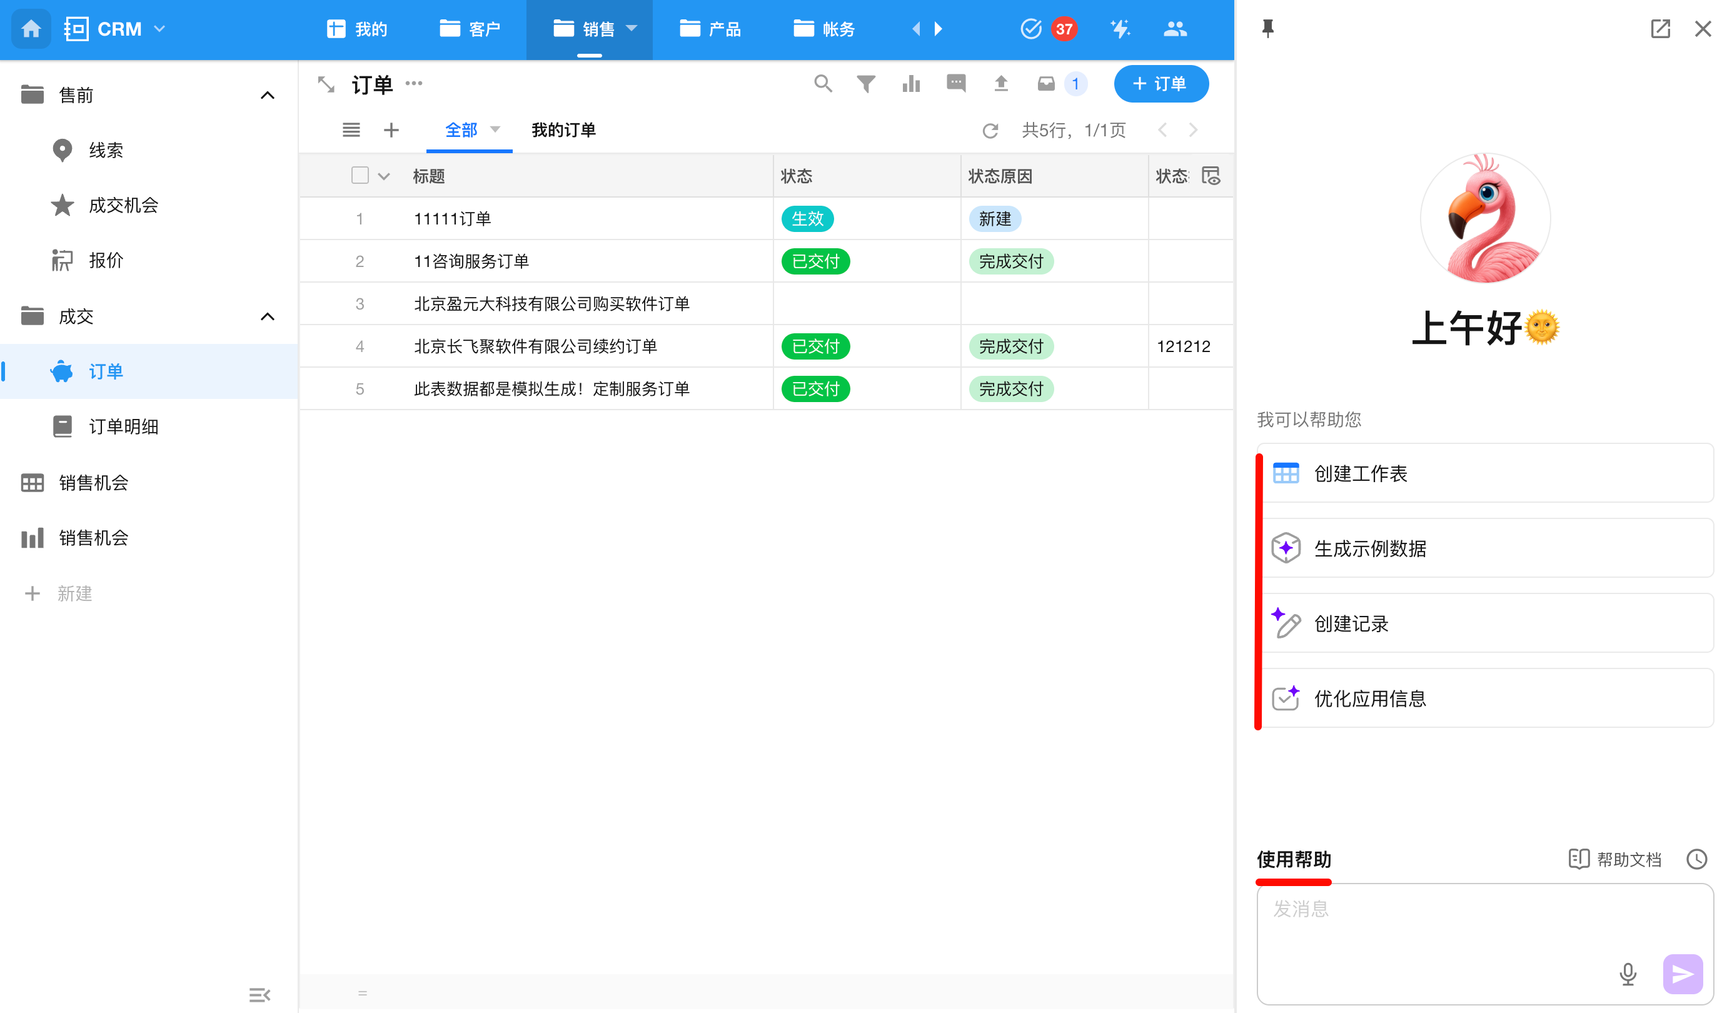Pin the assistant panel with pushpin icon
Image resolution: width=1732 pixels, height=1013 pixels.
pos(1268,28)
